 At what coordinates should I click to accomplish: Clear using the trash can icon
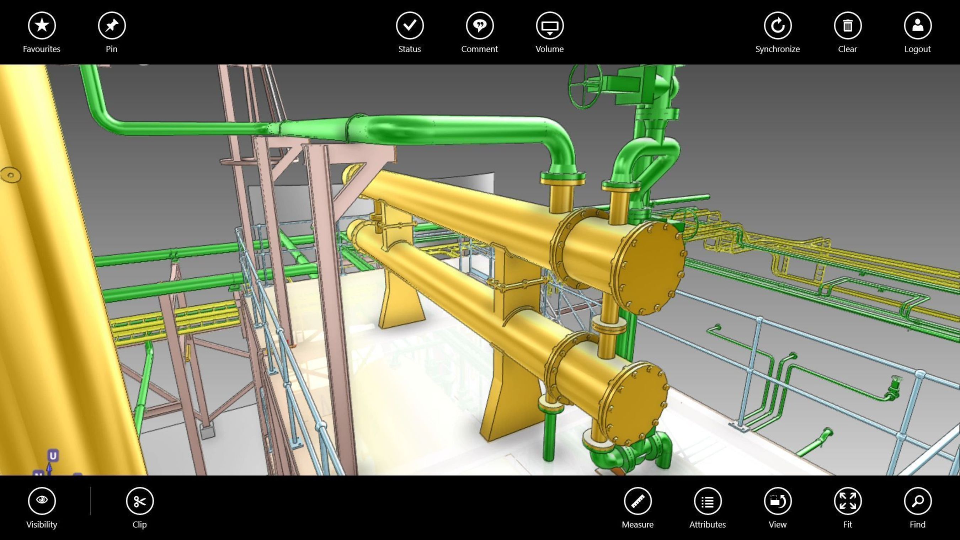(x=847, y=25)
